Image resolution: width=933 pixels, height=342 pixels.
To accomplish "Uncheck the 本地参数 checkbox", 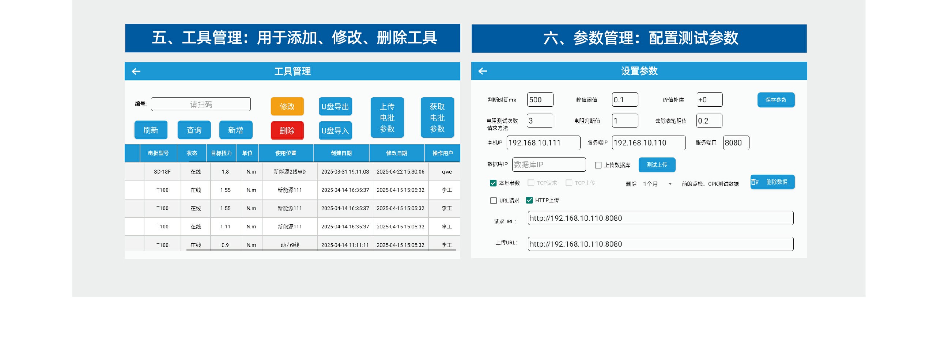I will [x=493, y=183].
